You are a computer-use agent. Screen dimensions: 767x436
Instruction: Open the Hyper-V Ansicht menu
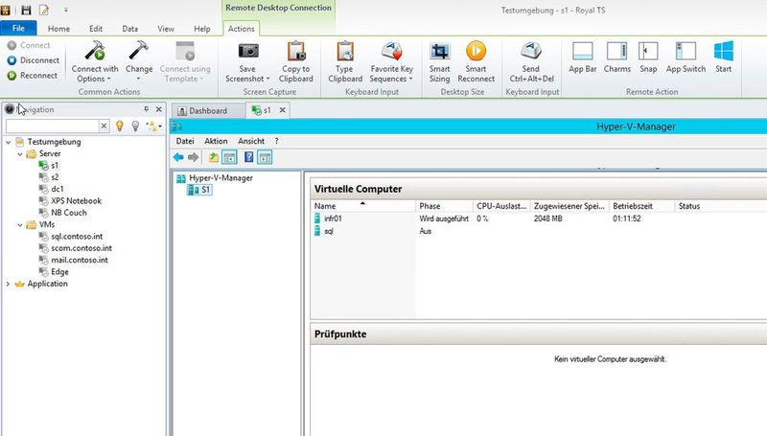251,141
